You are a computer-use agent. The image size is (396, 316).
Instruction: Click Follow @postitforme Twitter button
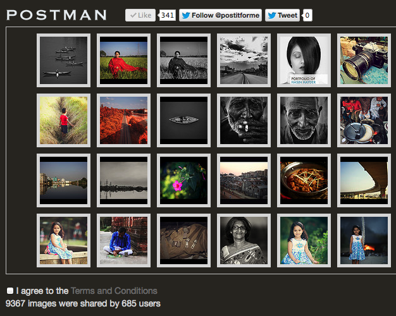pyautogui.click(x=220, y=15)
